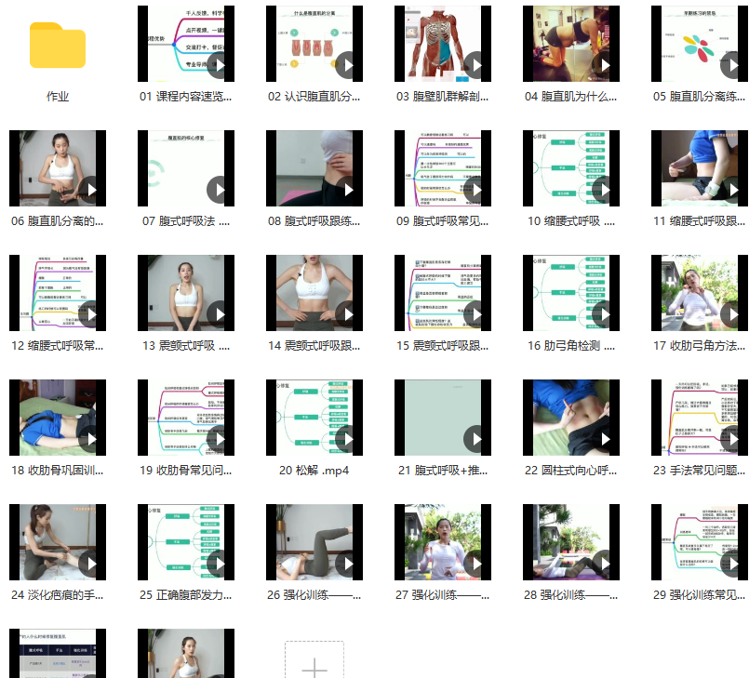Click the plus tile to add a file
Screen dimensions: 749x678
click(314, 668)
